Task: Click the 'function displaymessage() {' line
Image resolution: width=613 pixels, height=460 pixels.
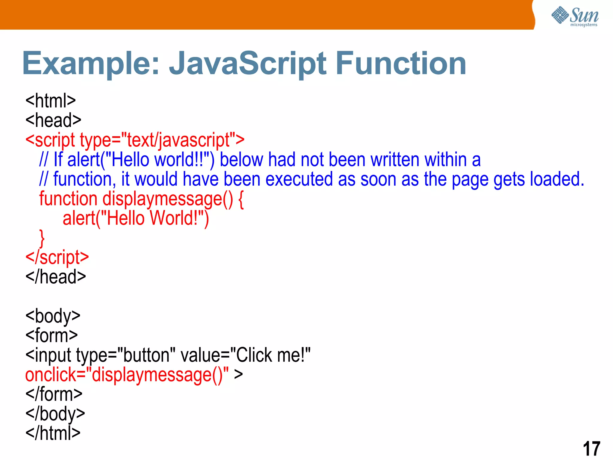Action: pos(141,199)
